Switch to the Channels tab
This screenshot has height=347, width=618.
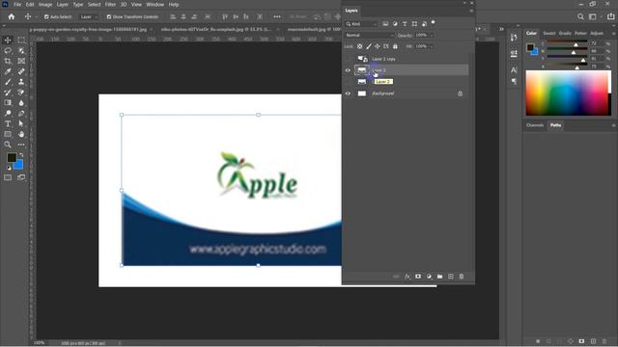point(535,125)
